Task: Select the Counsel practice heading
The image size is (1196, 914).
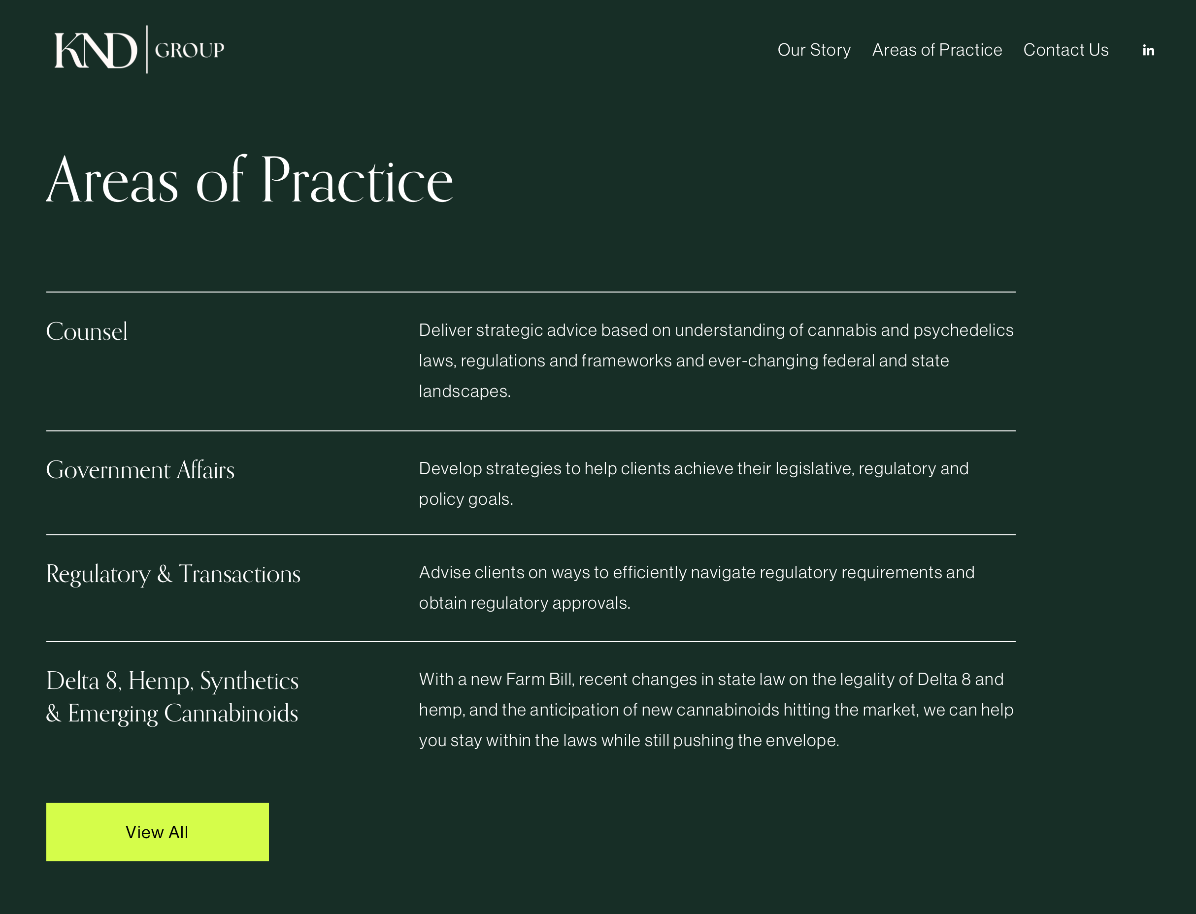Action: pos(87,331)
